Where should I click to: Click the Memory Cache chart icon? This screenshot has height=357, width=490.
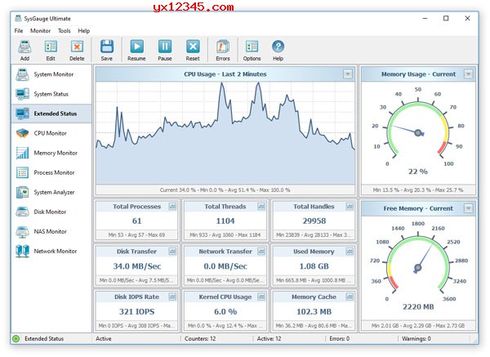350,297
